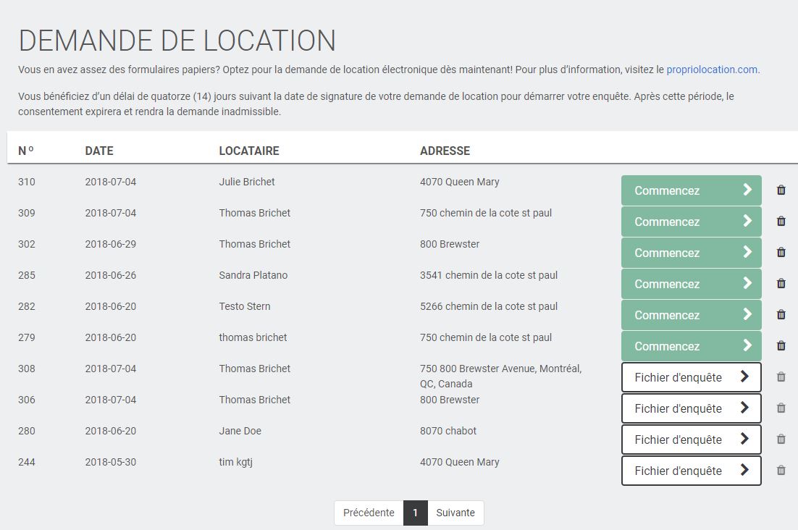
Task: Select page 1 in the pagination
Action: (x=415, y=513)
